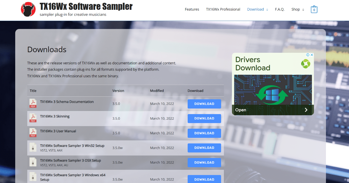349x183 pixels.
Task: Click the Downloads page heading
Action: coord(47,49)
